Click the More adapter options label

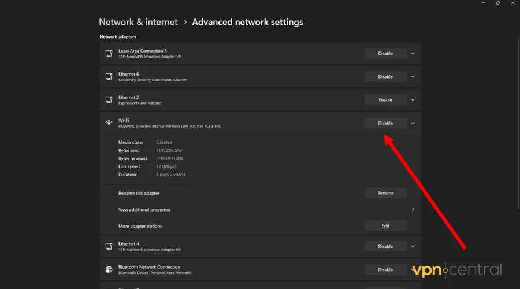click(x=140, y=226)
